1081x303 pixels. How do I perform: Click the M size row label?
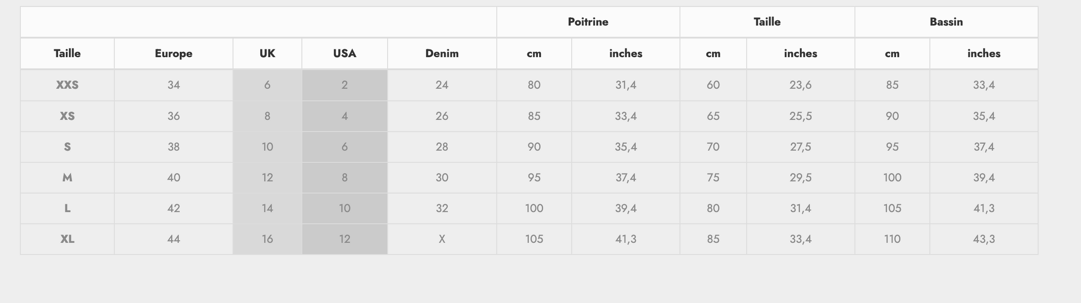[x=67, y=177]
